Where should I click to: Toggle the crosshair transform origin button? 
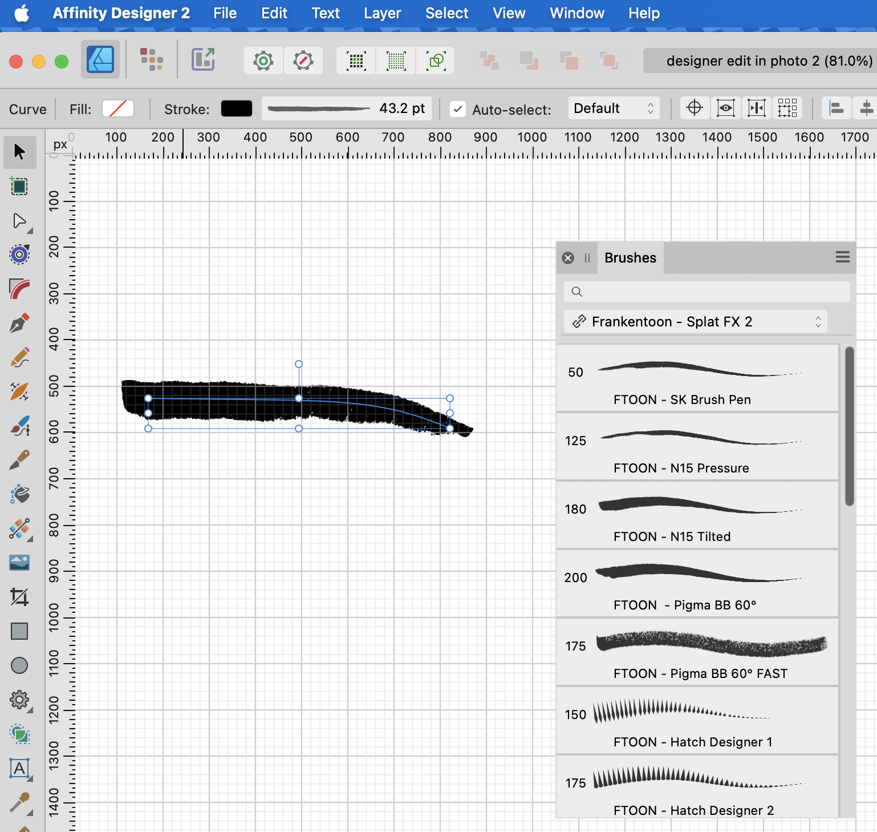(695, 108)
